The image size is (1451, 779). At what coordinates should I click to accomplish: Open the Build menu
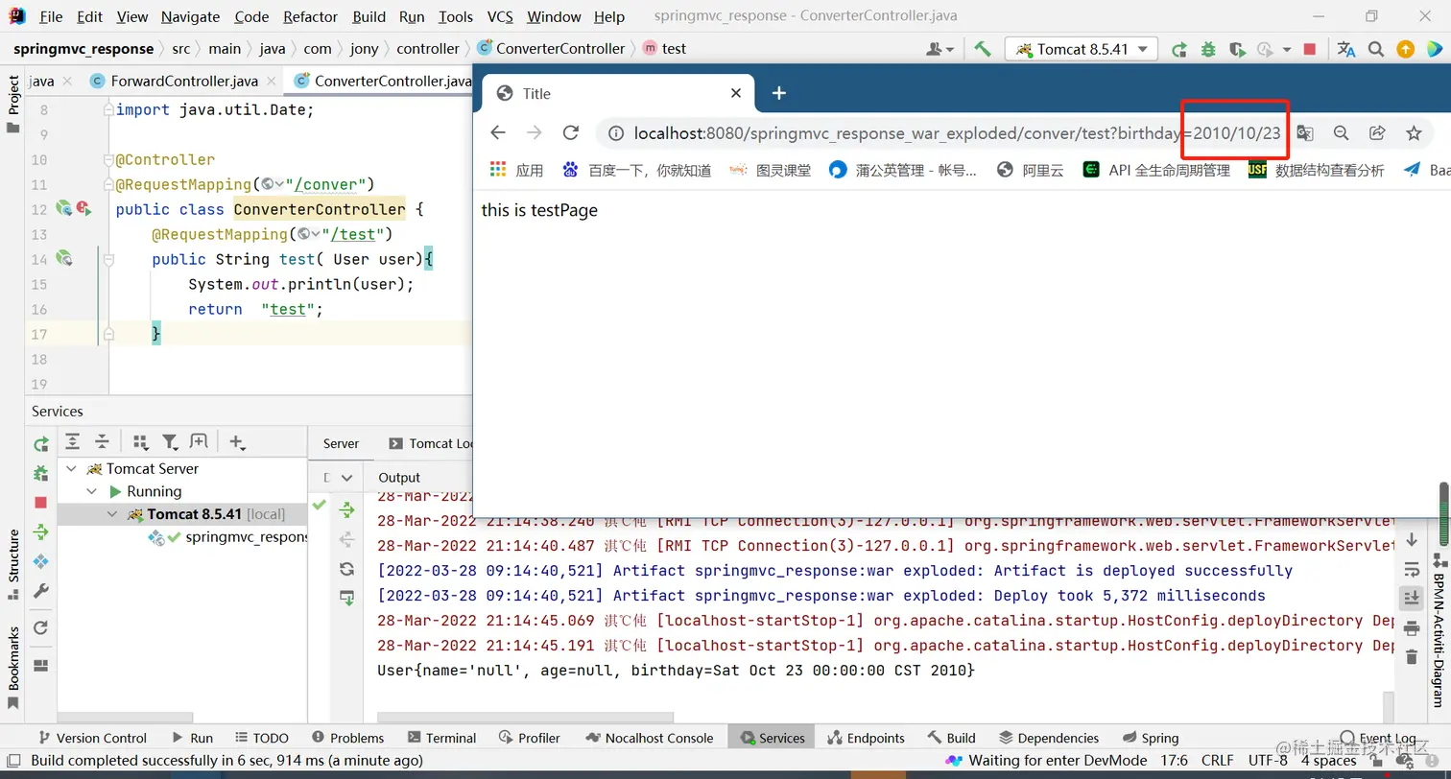pos(369,17)
